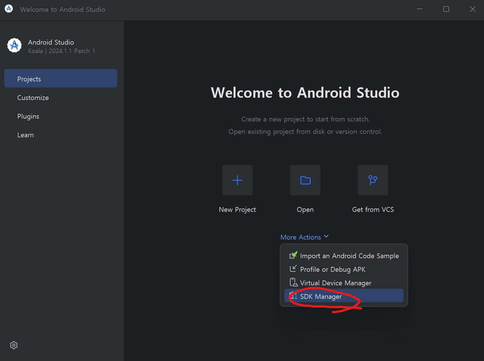
Task: Click the Android Studio logo in sidebar
Action: tap(14, 45)
